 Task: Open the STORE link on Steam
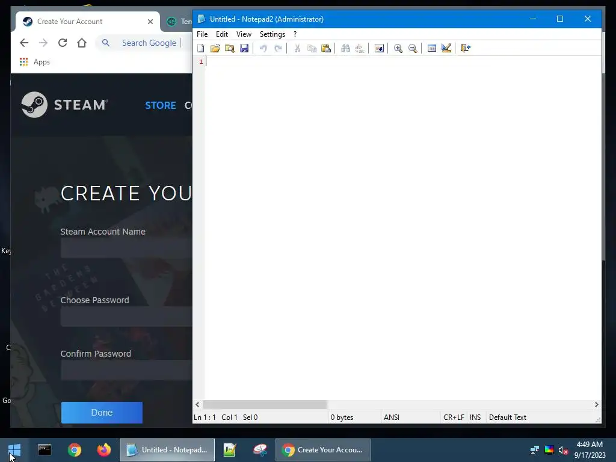point(160,105)
